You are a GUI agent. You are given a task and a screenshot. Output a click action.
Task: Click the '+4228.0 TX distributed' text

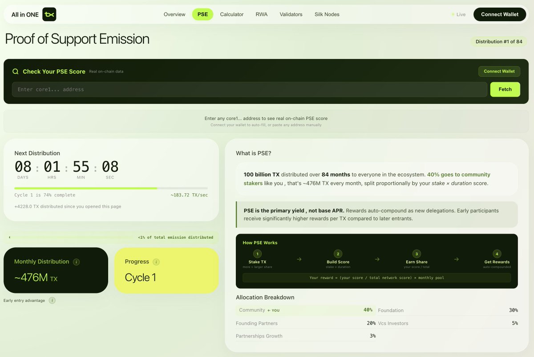pyautogui.click(x=68, y=206)
